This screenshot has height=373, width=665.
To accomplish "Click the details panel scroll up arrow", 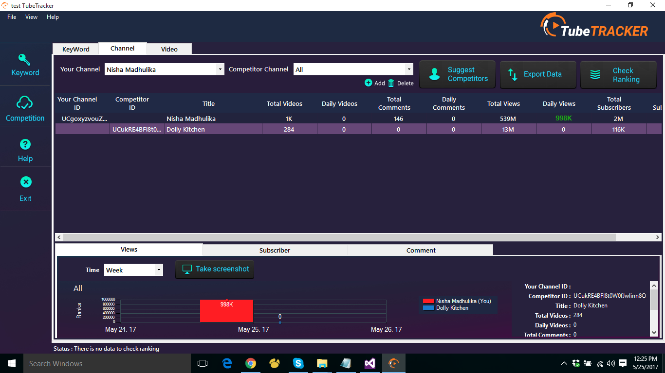I will click(x=654, y=285).
